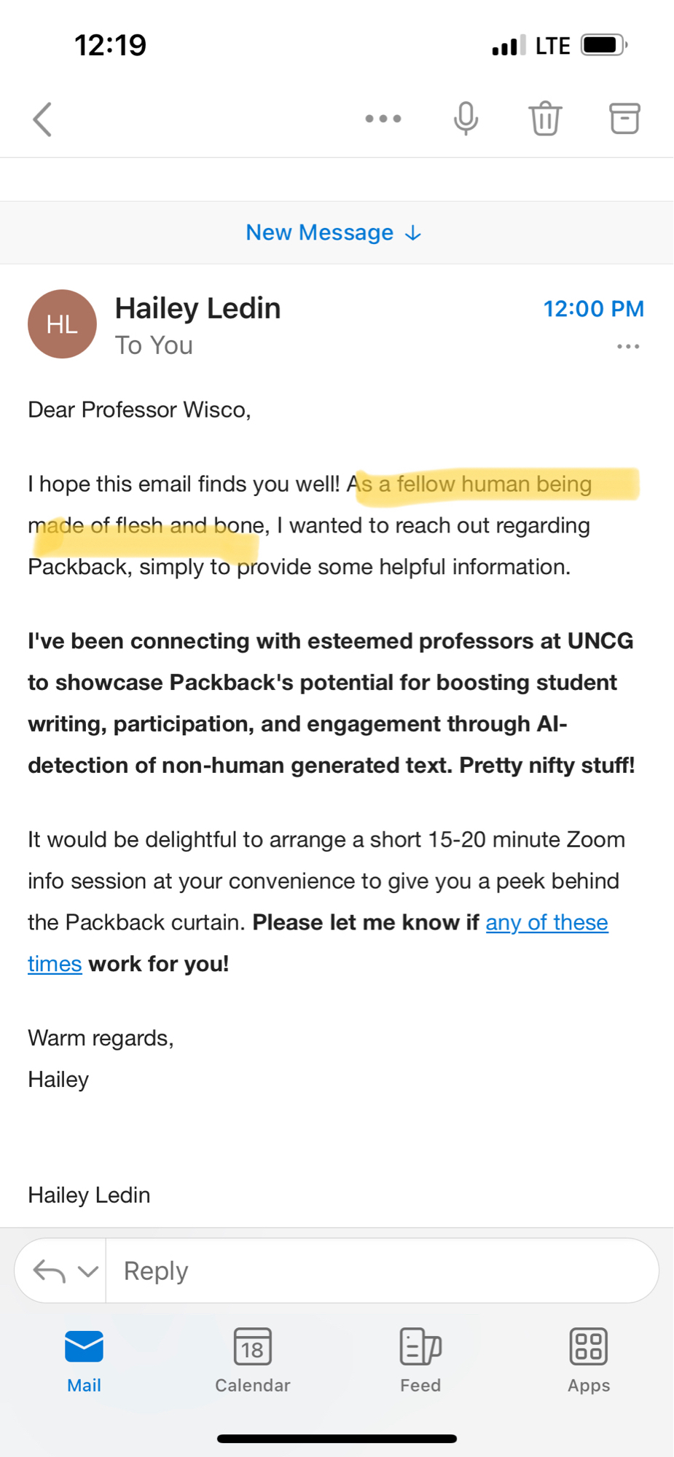This screenshot has width=674, height=1457.
Task: Open the three-dot toolbar menu
Action: click(x=383, y=119)
